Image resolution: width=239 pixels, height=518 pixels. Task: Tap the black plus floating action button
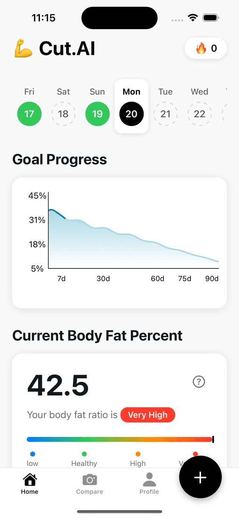(x=201, y=477)
